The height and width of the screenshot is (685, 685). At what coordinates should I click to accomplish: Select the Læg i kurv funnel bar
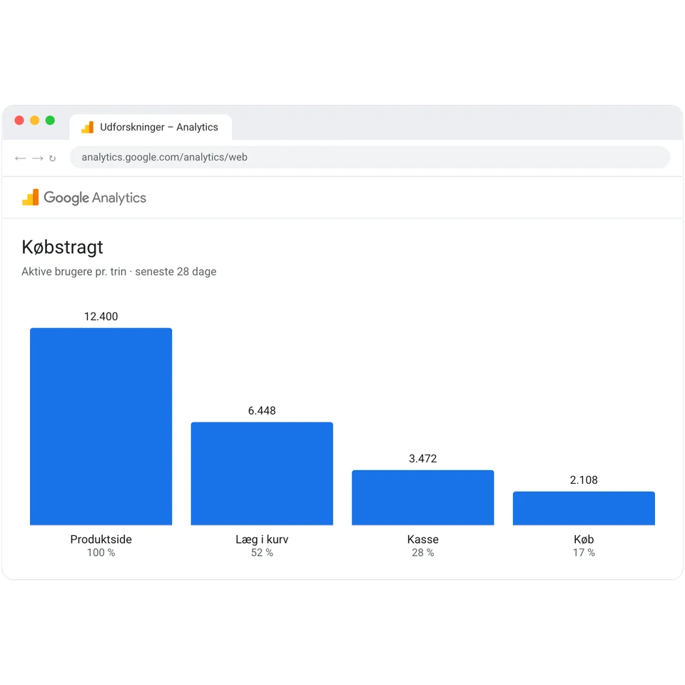tap(262, 474)
